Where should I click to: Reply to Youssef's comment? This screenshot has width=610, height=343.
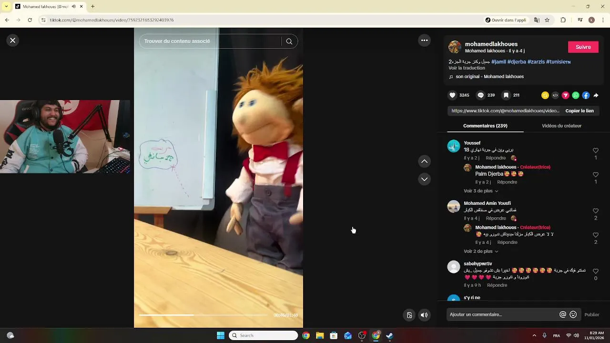[496, 158]
